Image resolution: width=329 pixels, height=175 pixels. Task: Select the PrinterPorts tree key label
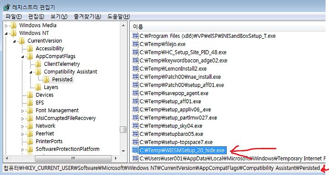pos(49,142)
